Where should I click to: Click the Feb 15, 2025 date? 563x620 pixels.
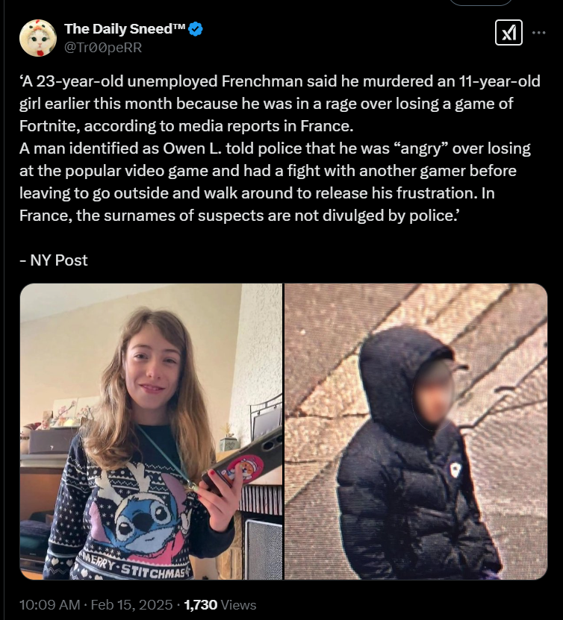click(131, 604)
